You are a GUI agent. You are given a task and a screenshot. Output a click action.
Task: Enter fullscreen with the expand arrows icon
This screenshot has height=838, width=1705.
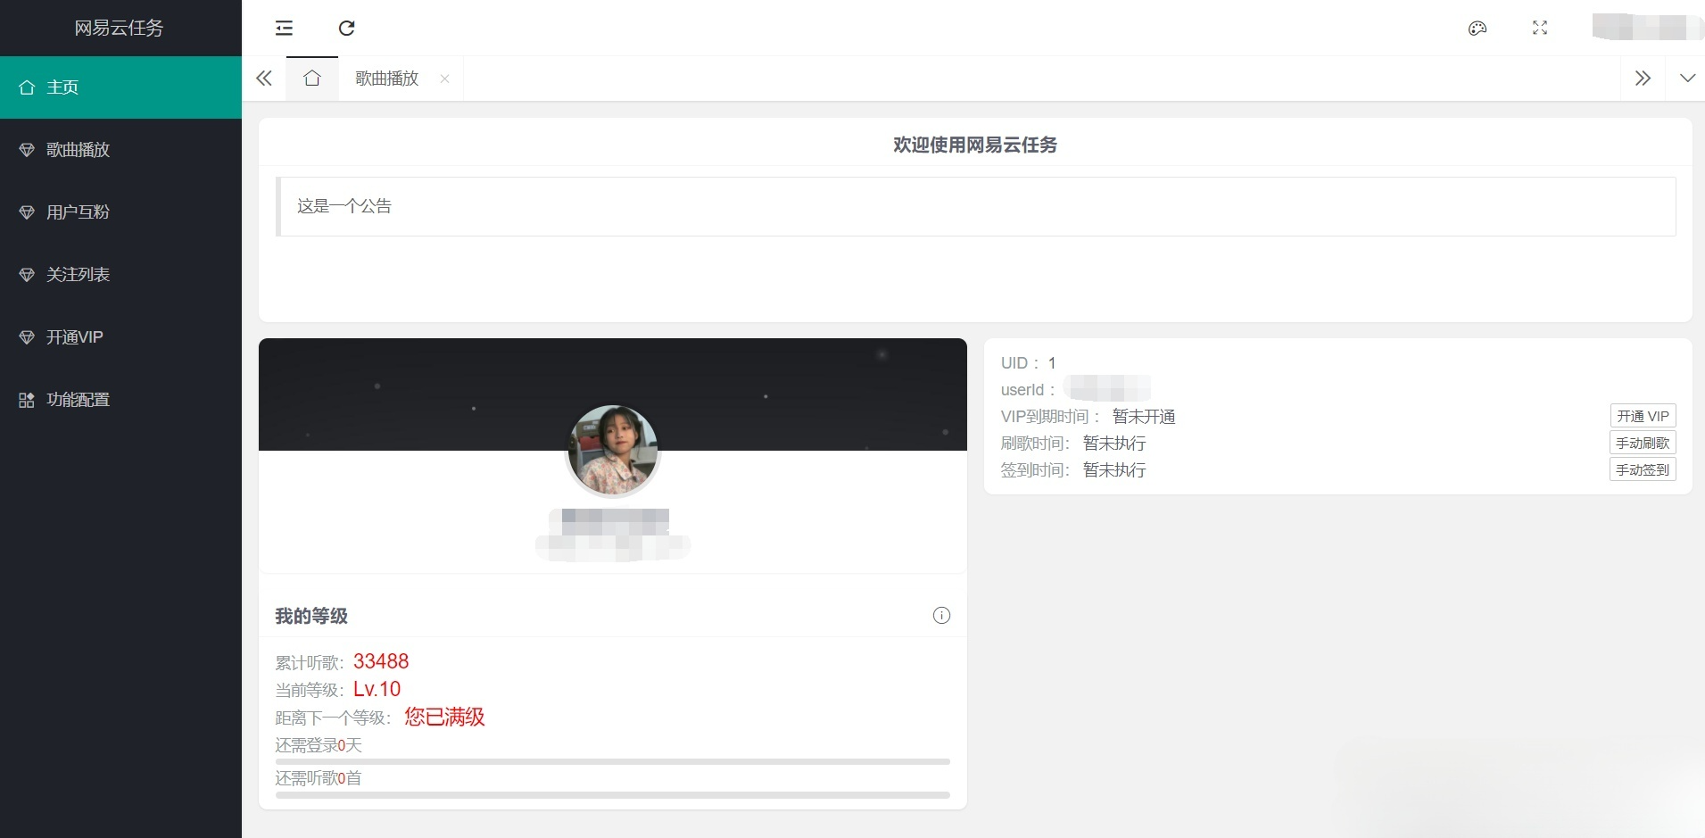coord(1538,28)
